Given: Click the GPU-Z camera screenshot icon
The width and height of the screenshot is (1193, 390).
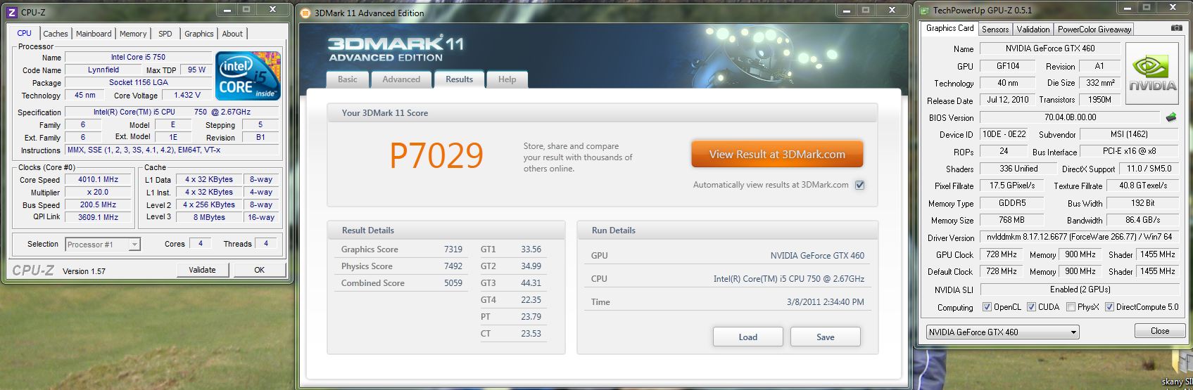Looking at the screenshot, I should (x=1177, y=28).
